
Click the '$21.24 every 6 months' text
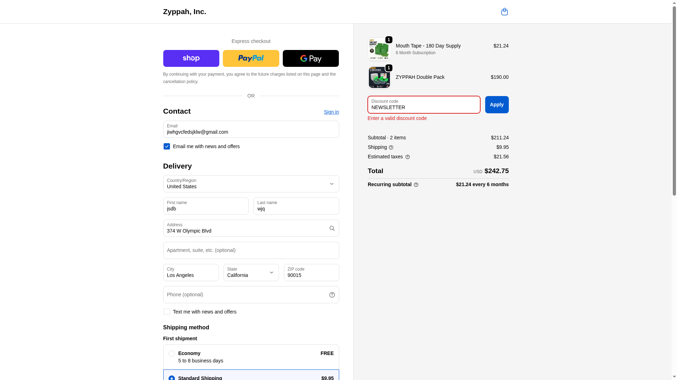point(482,184)
